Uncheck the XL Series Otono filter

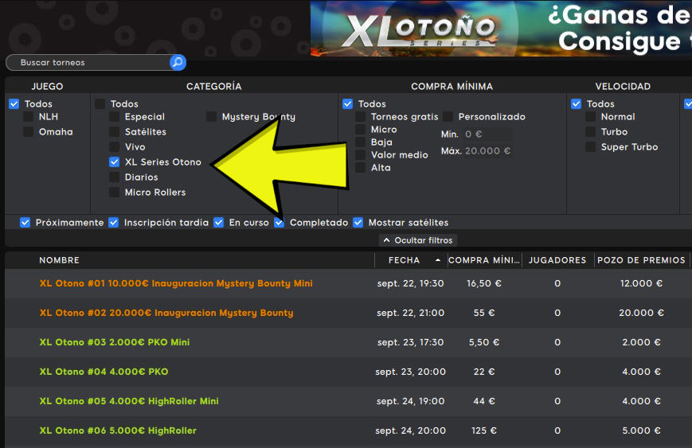115,162
